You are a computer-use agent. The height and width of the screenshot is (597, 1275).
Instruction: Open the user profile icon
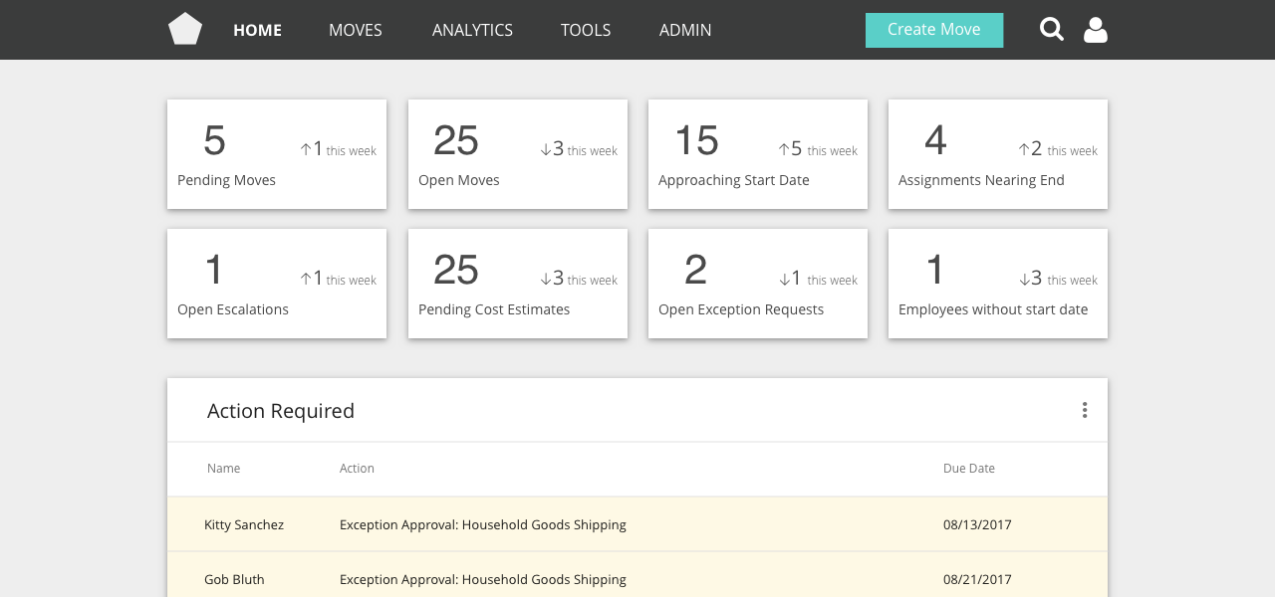click(x=1096, y=30)
